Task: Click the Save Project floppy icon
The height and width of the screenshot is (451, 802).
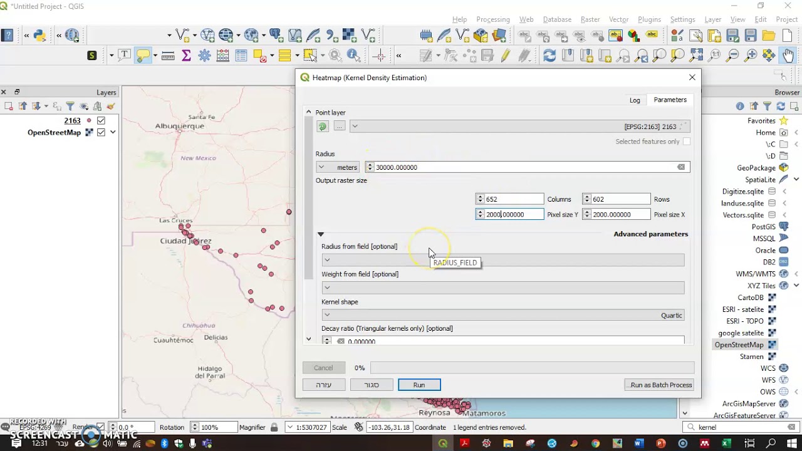Action: (751, 36)
